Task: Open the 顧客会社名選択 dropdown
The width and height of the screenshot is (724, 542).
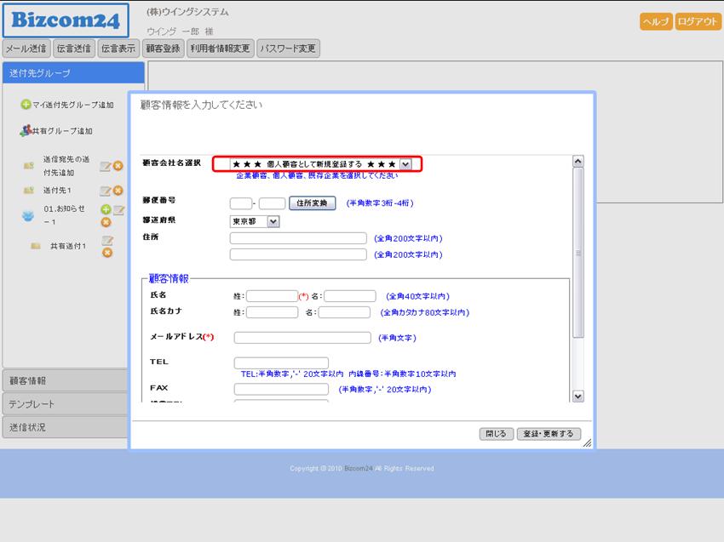Action: coord(405,164)
